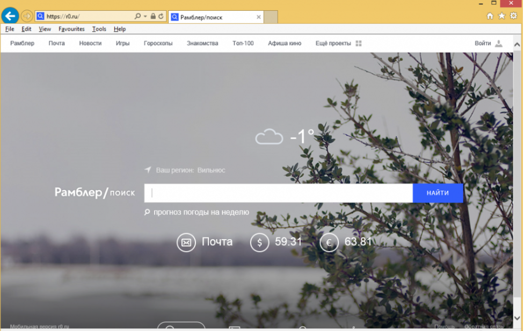Image resolution: width=524 pixels, height=331 pixels.
Task: Click the euro sign circle icon
Action: click(329, 242)
